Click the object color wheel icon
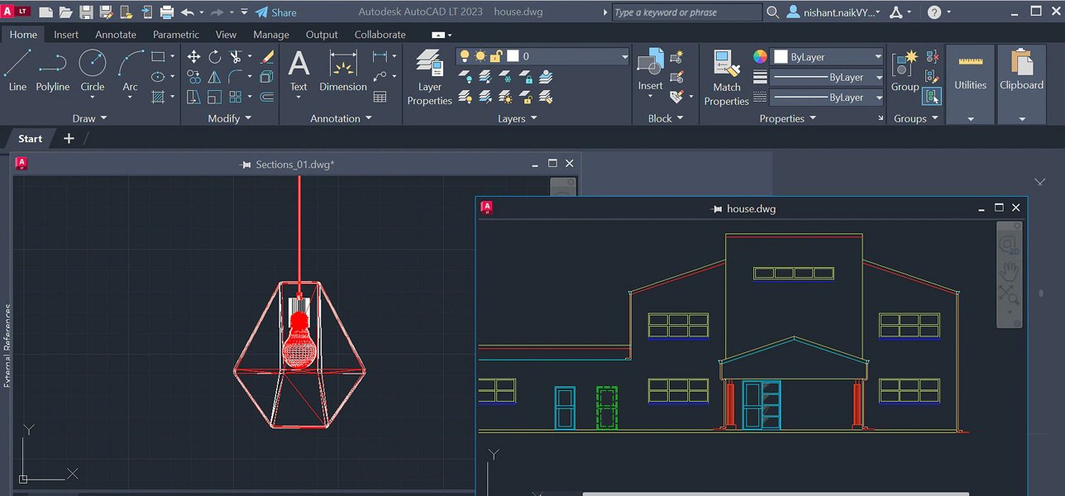This screenshot has width=1065, height=496. click(x=760, y=57)
